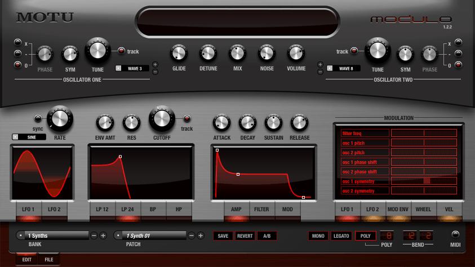Open the 1 Synths bank dropdown

click(x=53, y=235)
